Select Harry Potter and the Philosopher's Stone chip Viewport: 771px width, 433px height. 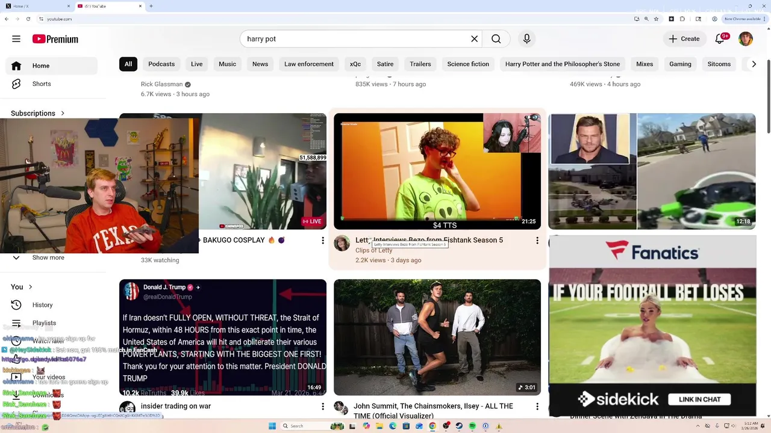(563, 64)
